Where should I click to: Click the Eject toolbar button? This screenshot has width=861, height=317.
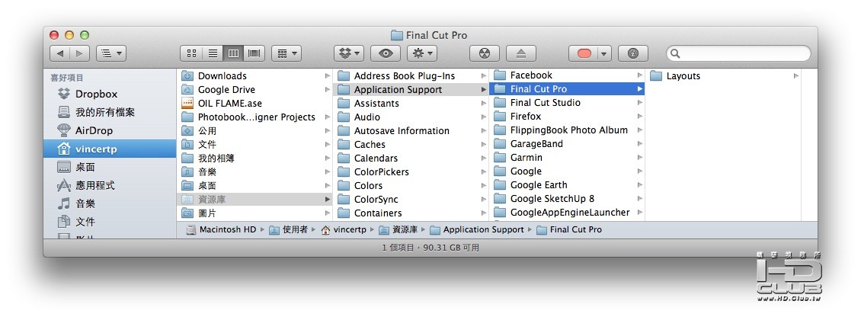tap(521, 53)
